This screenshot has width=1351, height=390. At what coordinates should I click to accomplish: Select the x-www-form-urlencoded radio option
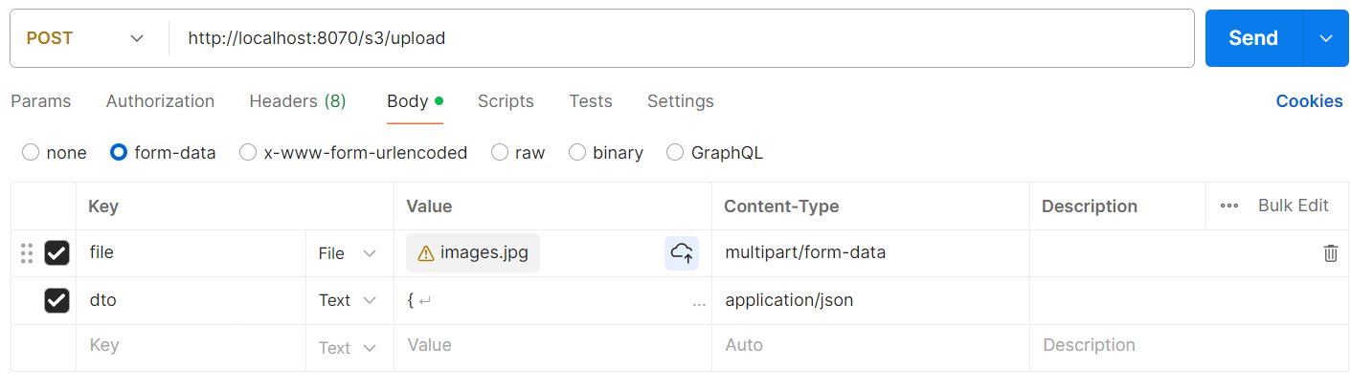tap(248, 153)
